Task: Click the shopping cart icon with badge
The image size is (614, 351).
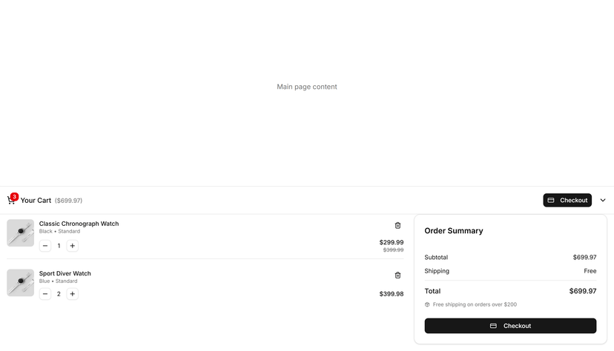Action: click(x=11, y=200)
